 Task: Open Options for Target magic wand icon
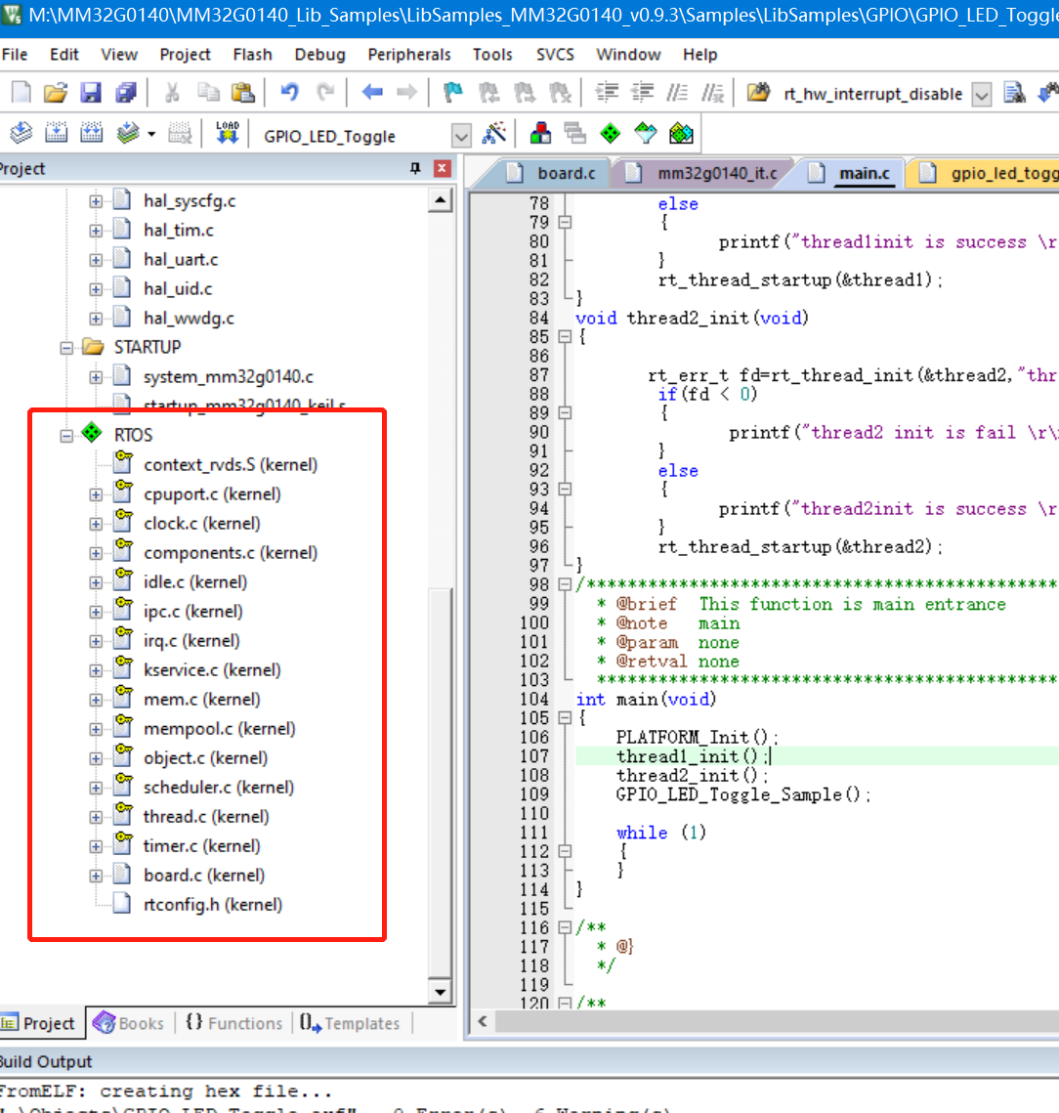click(495, 134)
